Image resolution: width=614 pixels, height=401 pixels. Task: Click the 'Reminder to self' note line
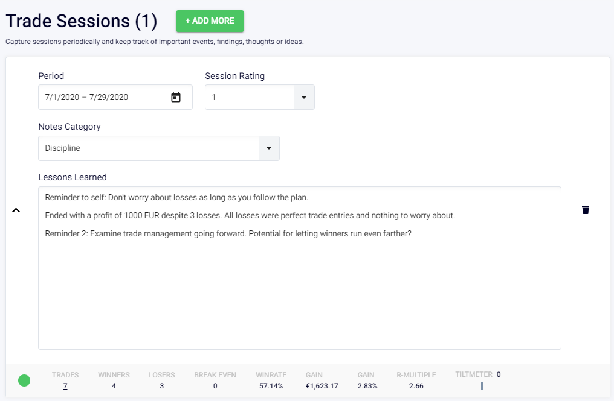(176, 197)
